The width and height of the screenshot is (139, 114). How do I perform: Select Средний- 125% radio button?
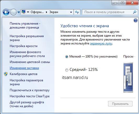click(x=67, y=70)
